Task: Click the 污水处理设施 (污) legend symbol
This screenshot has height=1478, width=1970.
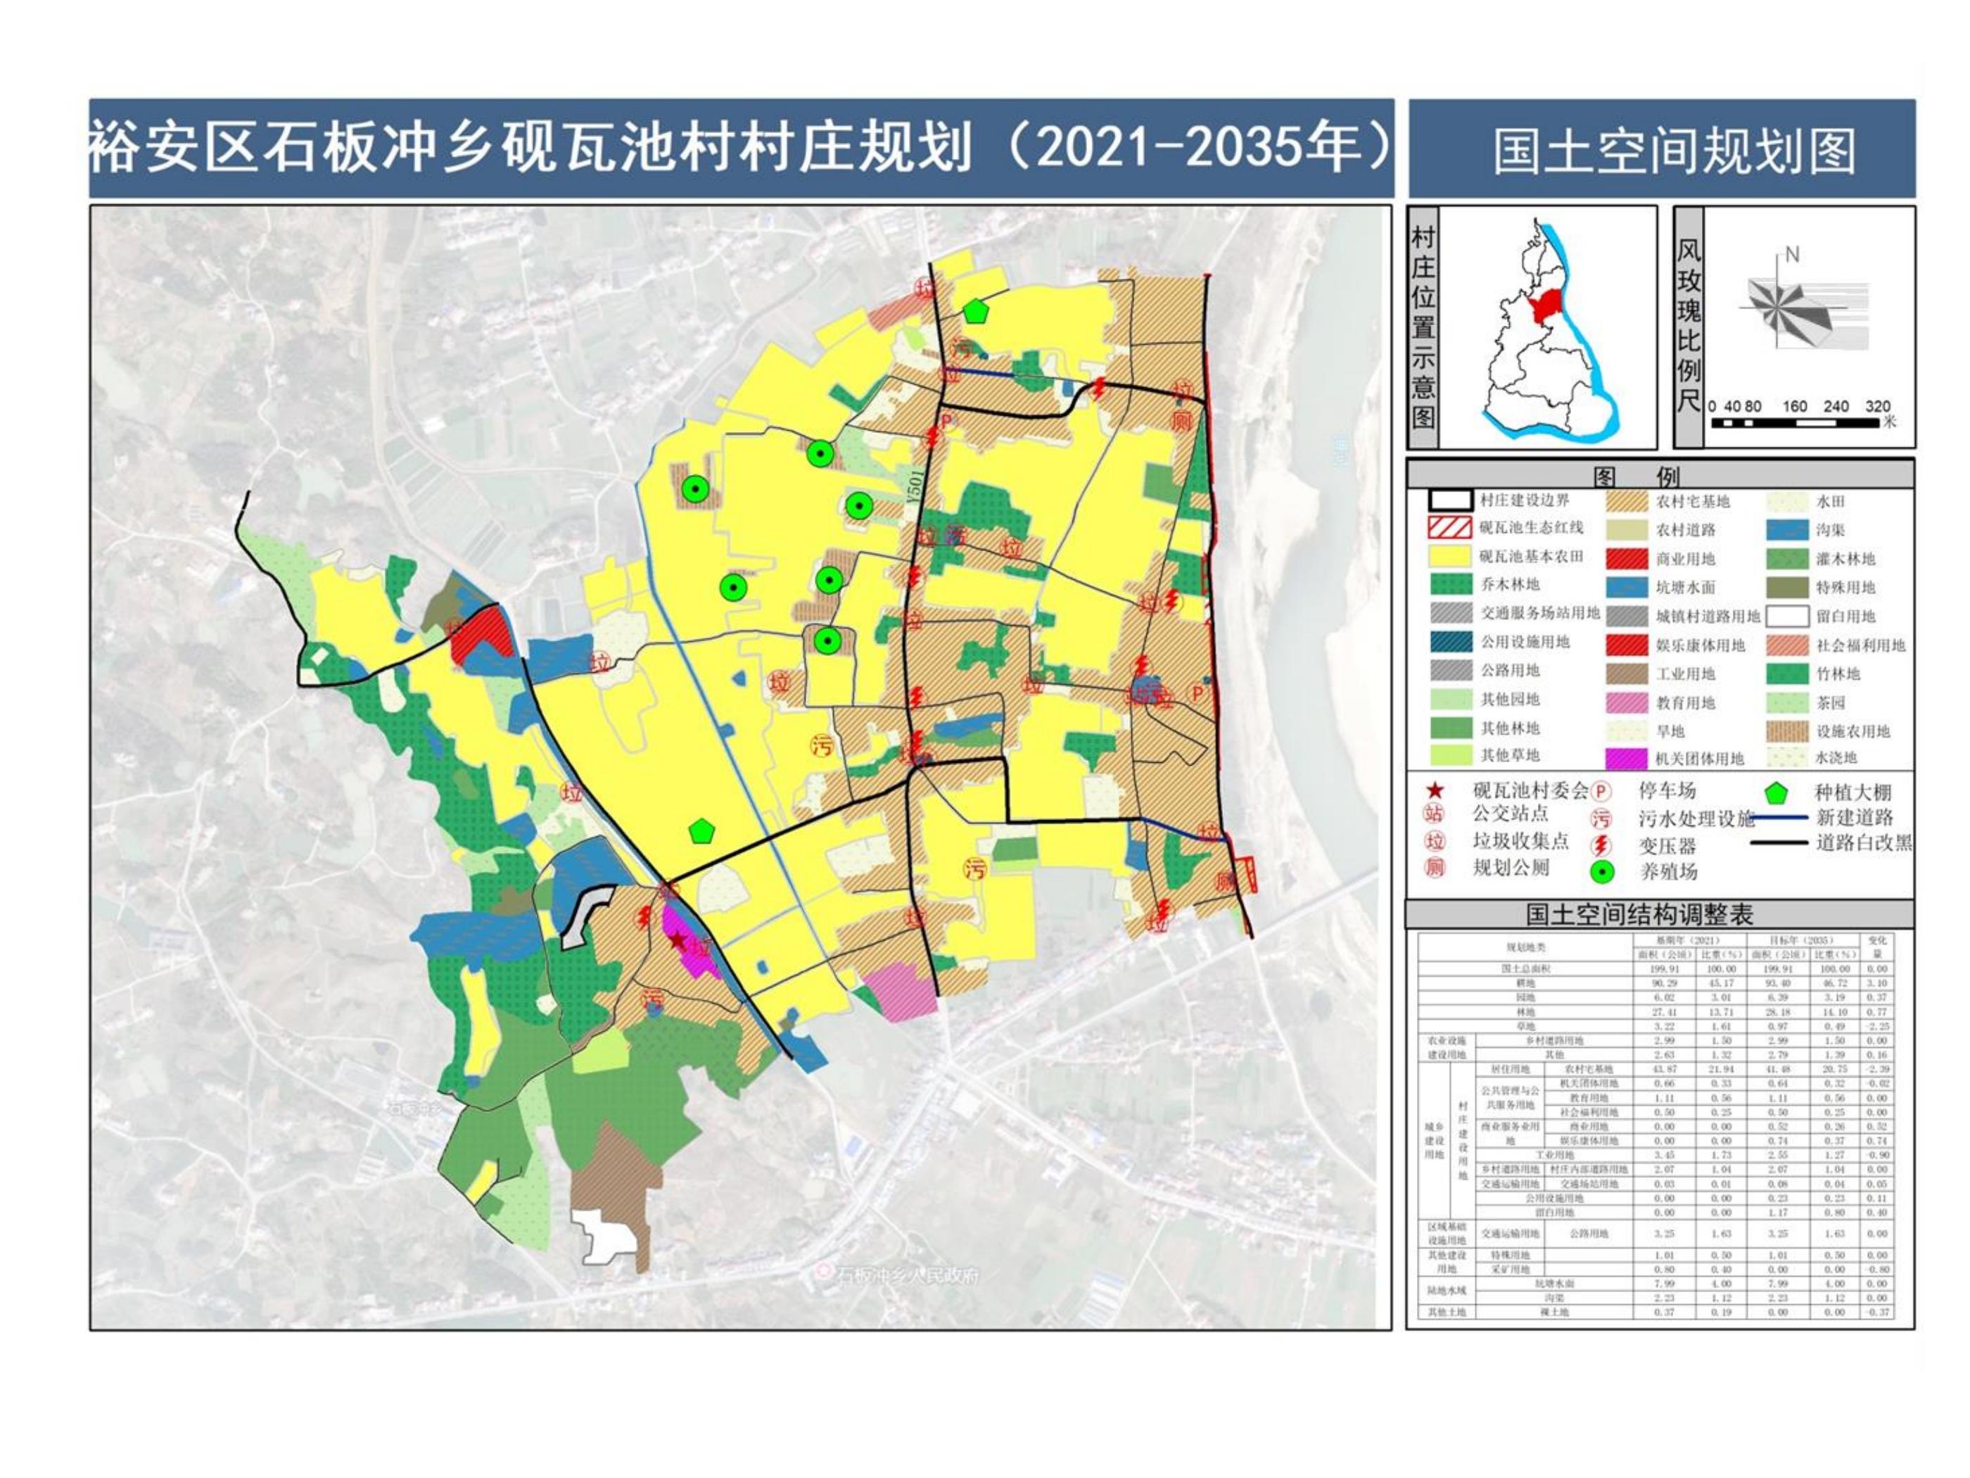Action: [1601, 818]
